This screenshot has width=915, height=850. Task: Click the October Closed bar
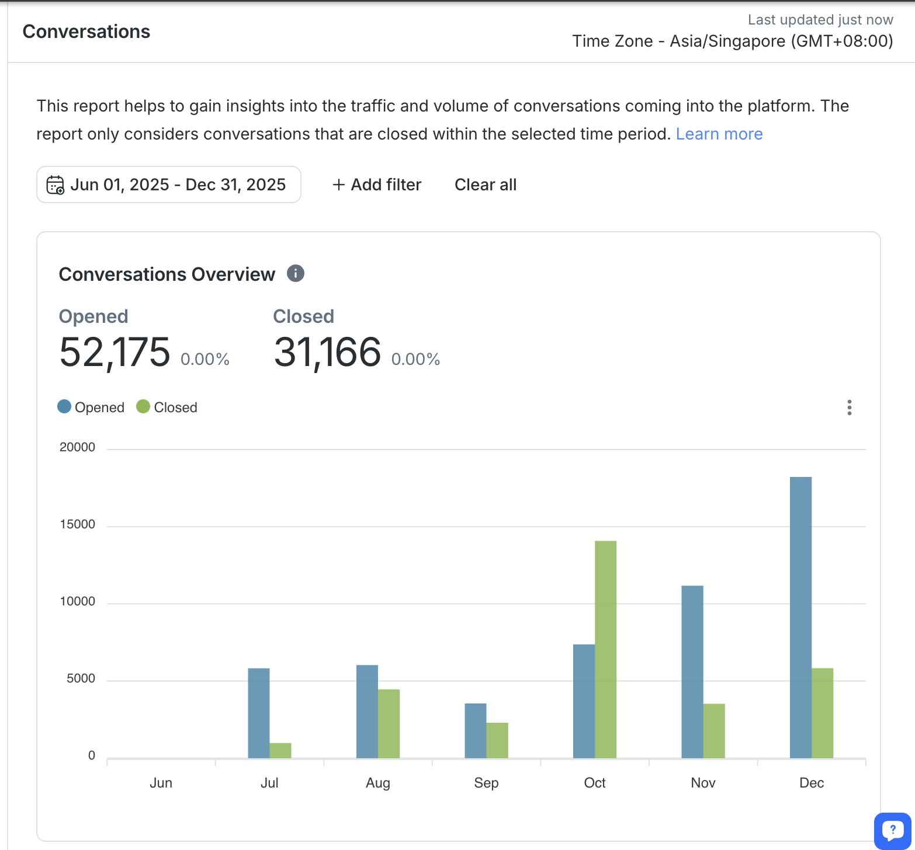coord(605,649)
